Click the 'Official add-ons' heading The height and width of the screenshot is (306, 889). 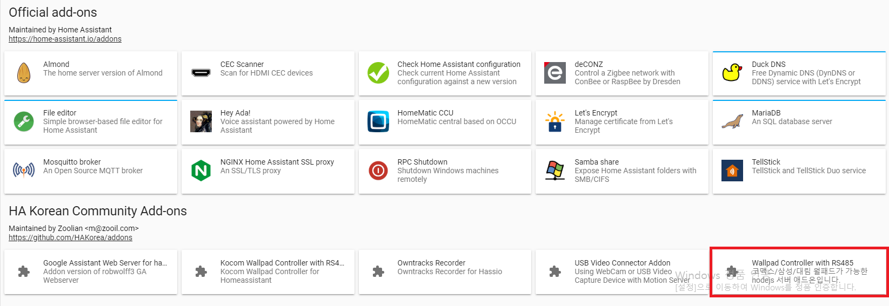tap(53, 12)
